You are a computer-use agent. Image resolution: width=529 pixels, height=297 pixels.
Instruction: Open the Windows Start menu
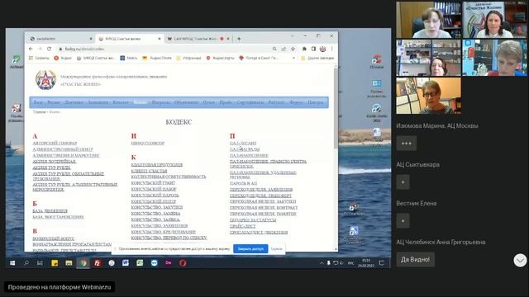click(12, 263)
